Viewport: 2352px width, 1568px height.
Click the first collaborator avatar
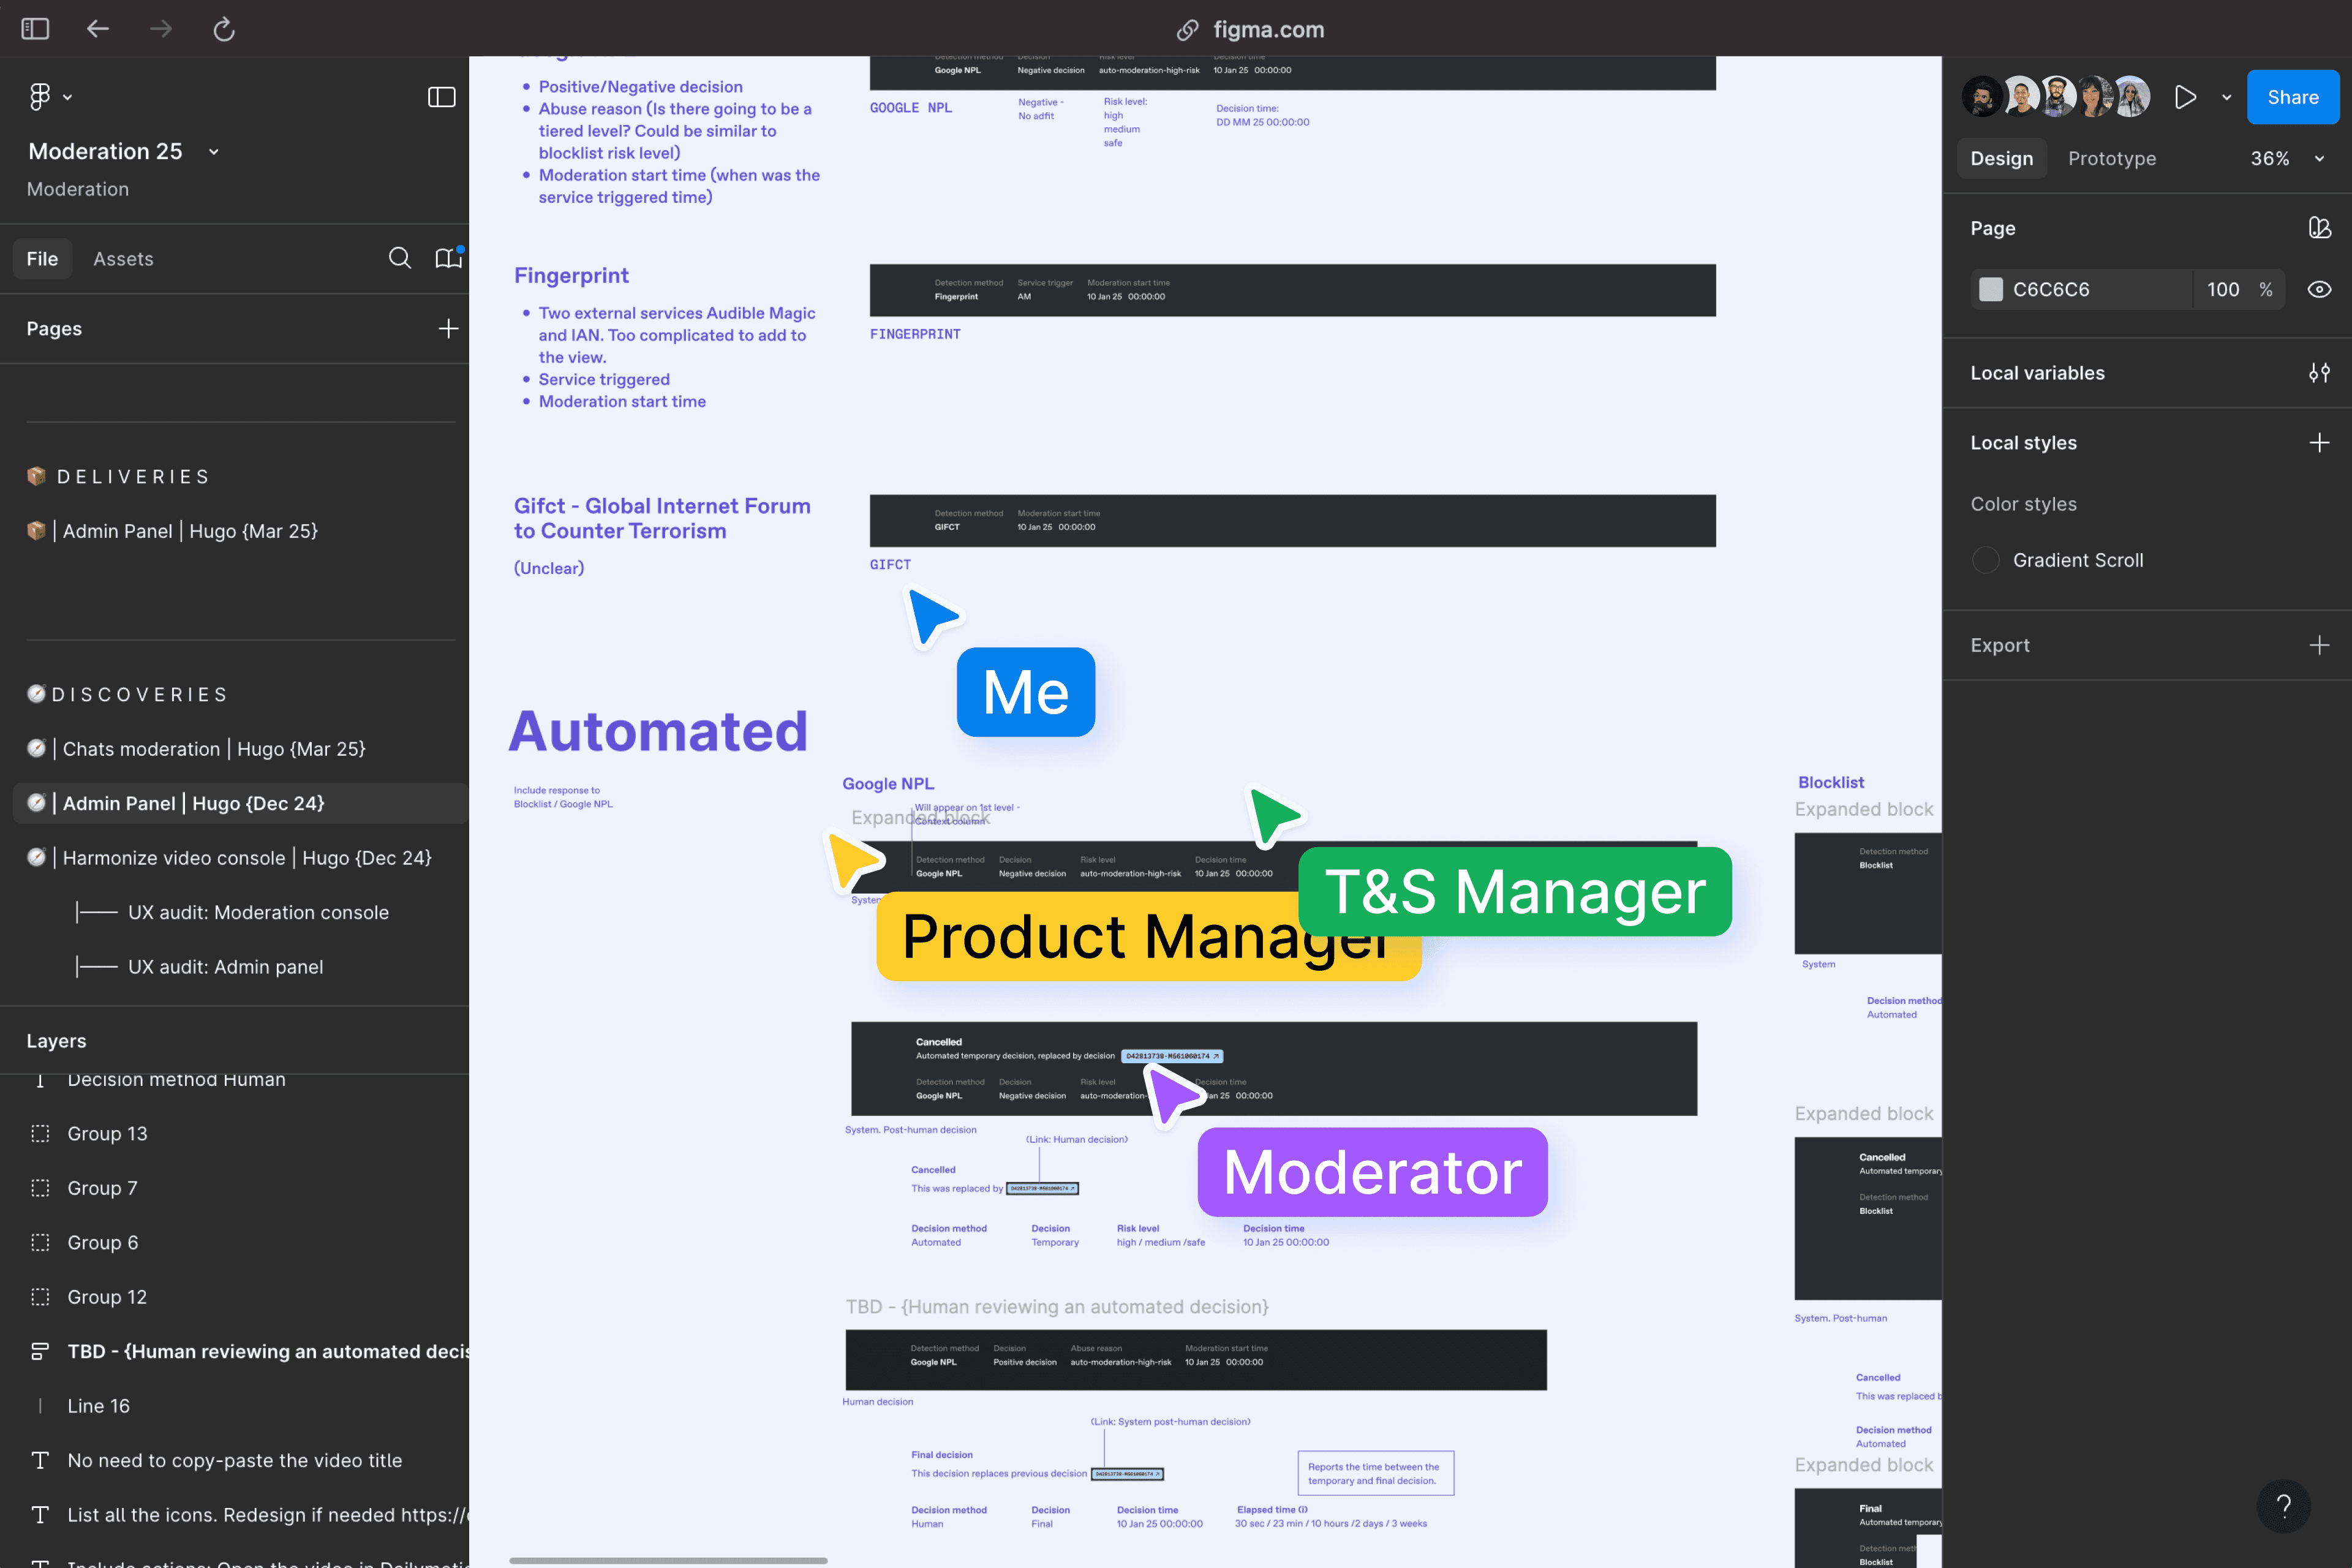1981,97
